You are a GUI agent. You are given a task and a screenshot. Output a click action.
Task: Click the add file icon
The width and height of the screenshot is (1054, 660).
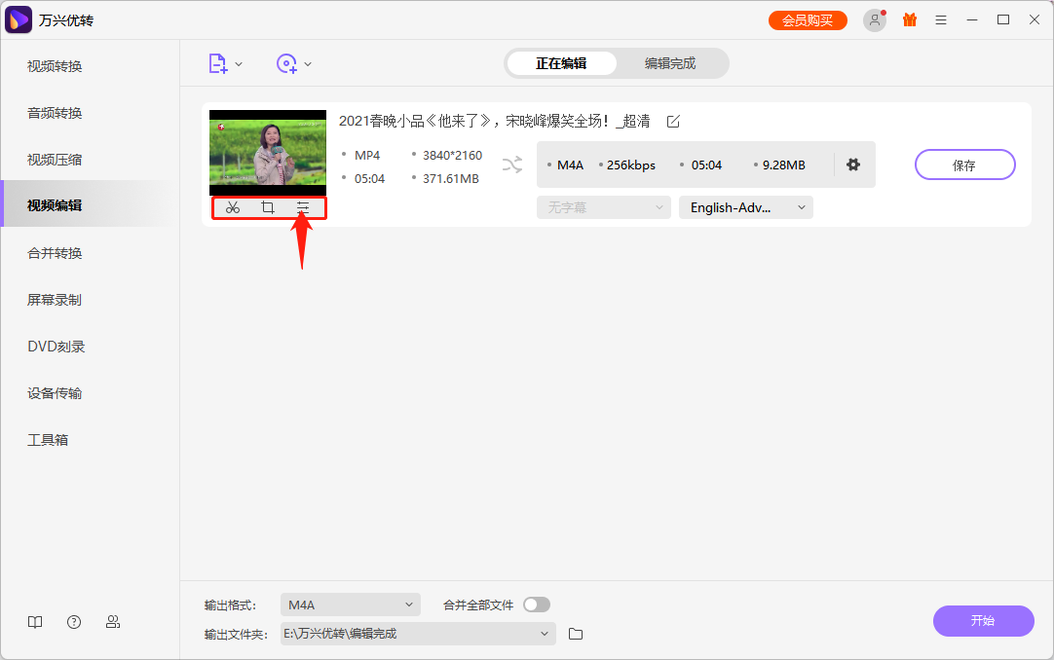tap(218, 64)
